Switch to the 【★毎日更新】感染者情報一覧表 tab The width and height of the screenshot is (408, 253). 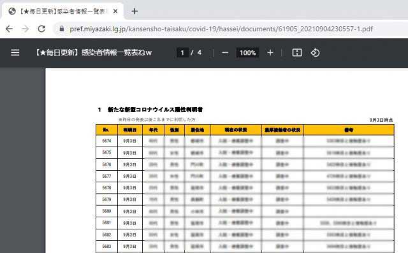(62, 11)
